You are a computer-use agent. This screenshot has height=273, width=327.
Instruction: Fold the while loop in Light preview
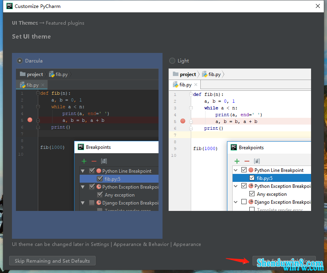(x=191, y=108)
